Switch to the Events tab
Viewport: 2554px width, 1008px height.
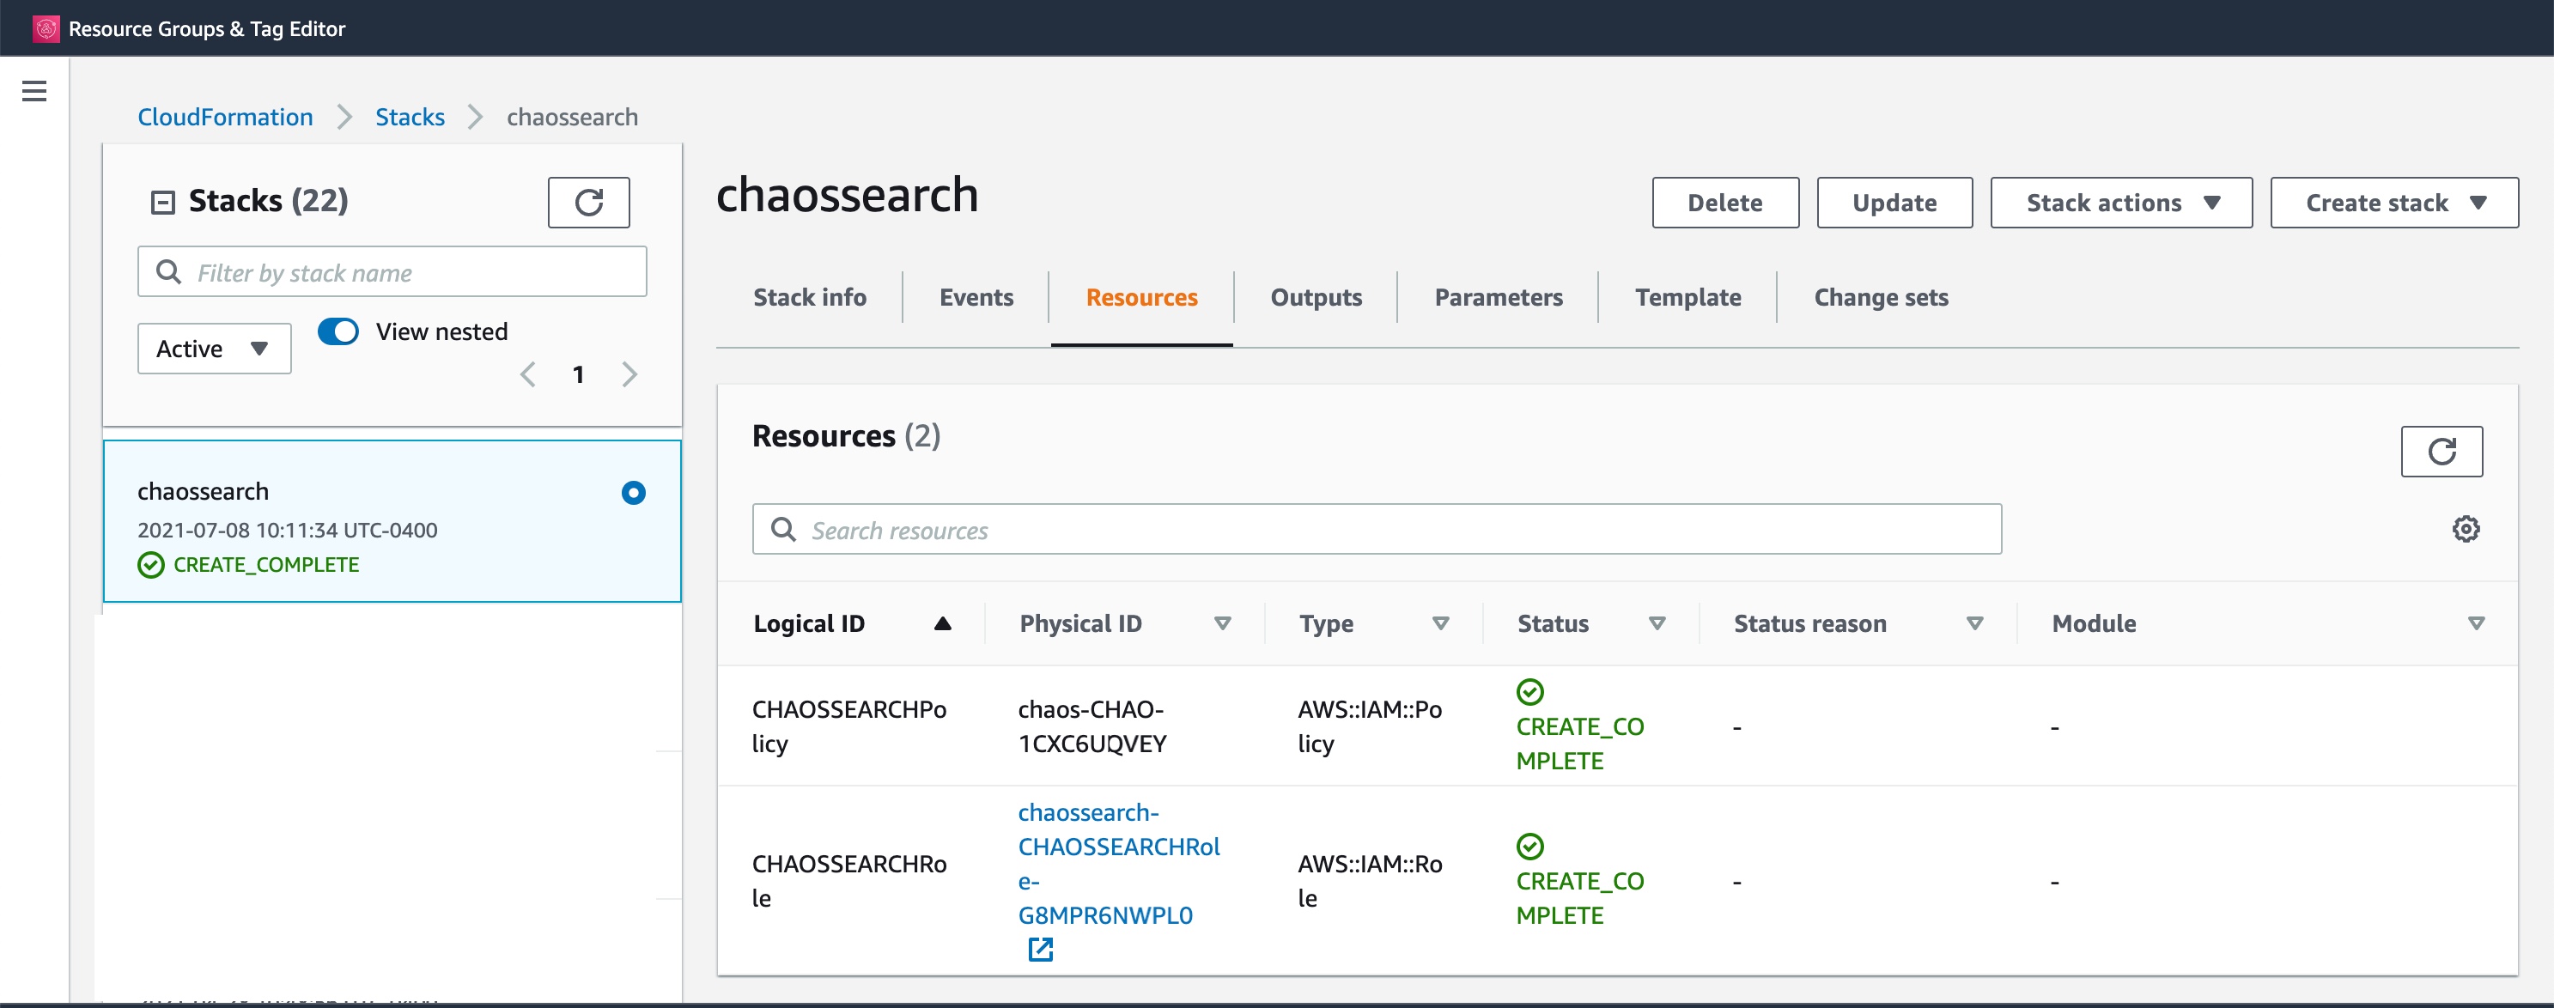(976, 297)
